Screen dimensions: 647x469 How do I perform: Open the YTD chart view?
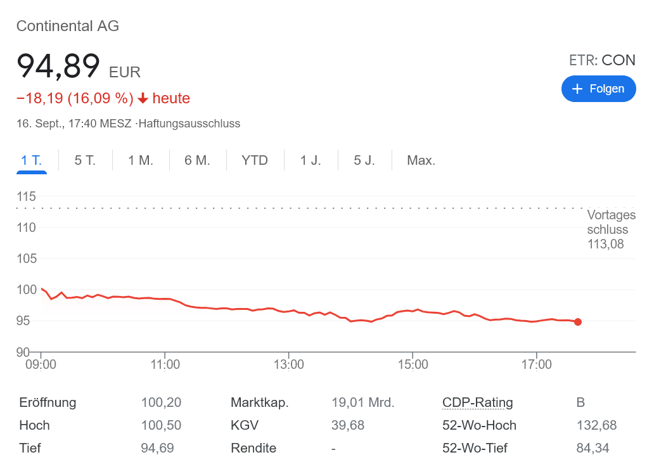[x=255, y=160]
